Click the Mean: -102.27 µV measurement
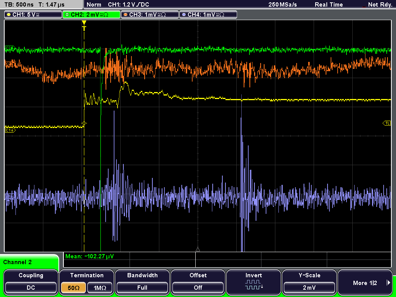 coord(90,256)
